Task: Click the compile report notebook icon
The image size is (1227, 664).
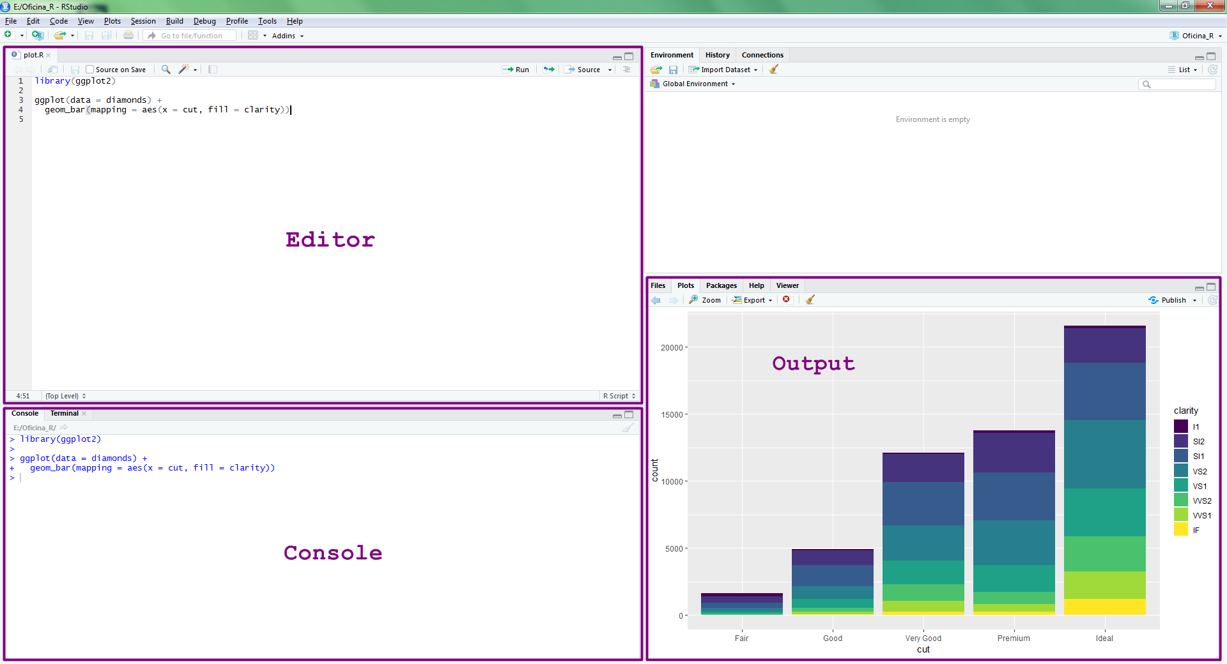Action: click(x=213, y=70)
